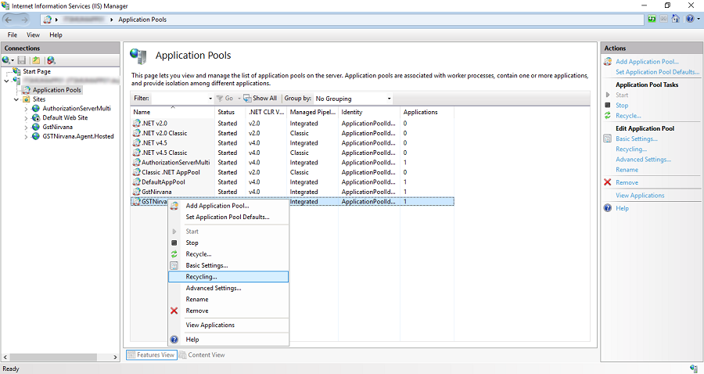Expand the GSTNirvana.Agent.Hosted site node

point(26,137)
